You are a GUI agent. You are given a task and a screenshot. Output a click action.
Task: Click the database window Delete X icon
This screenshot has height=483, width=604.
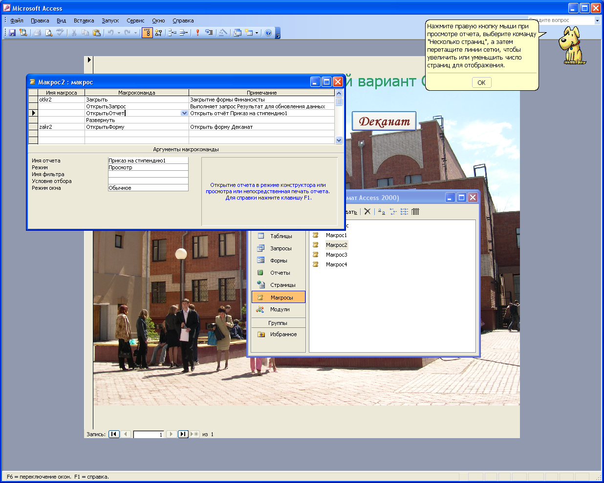367,211
